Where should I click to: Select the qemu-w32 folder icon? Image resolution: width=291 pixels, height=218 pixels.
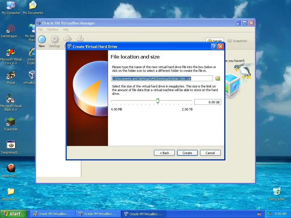click(x=11, y=194)
